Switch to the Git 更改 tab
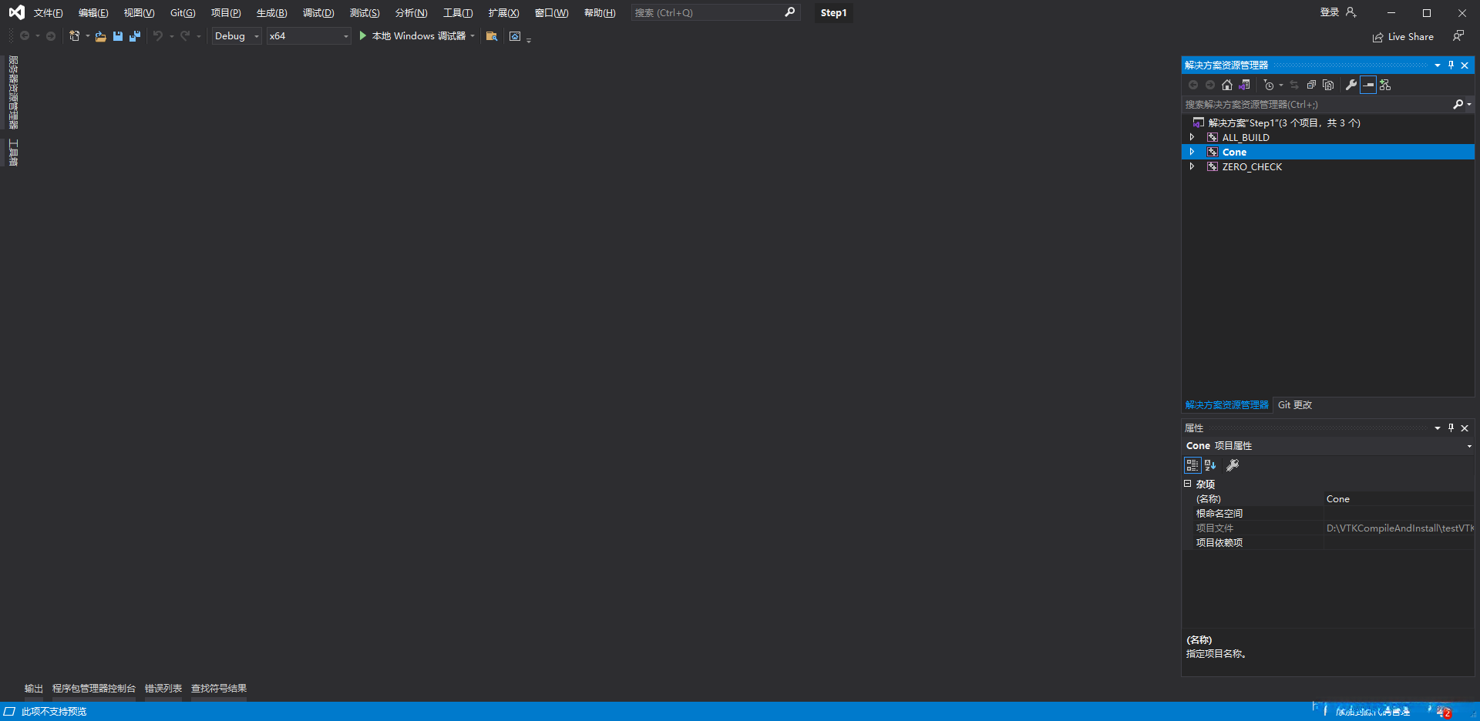This screenshot has height=721, width=1480. pyautogui.click(x=1295, y=405)
